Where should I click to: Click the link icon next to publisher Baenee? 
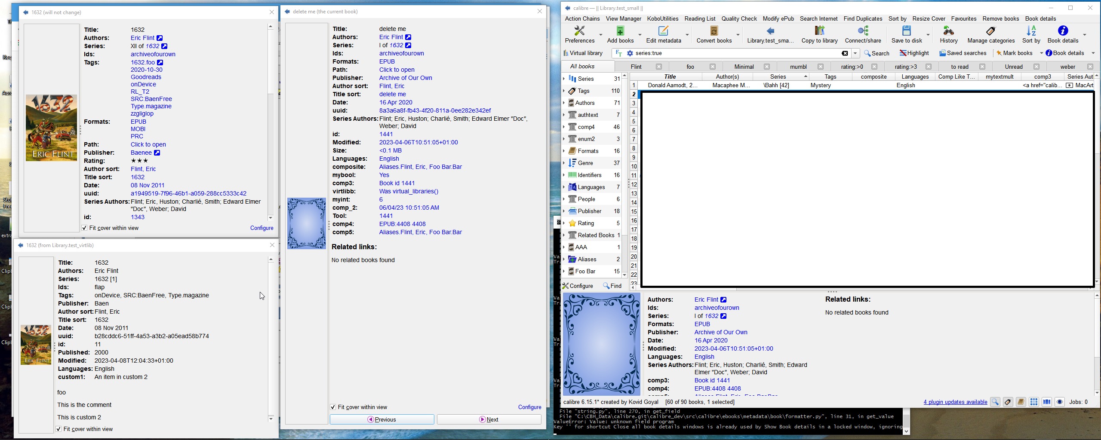pyautogui.click(x=157, y=153)
